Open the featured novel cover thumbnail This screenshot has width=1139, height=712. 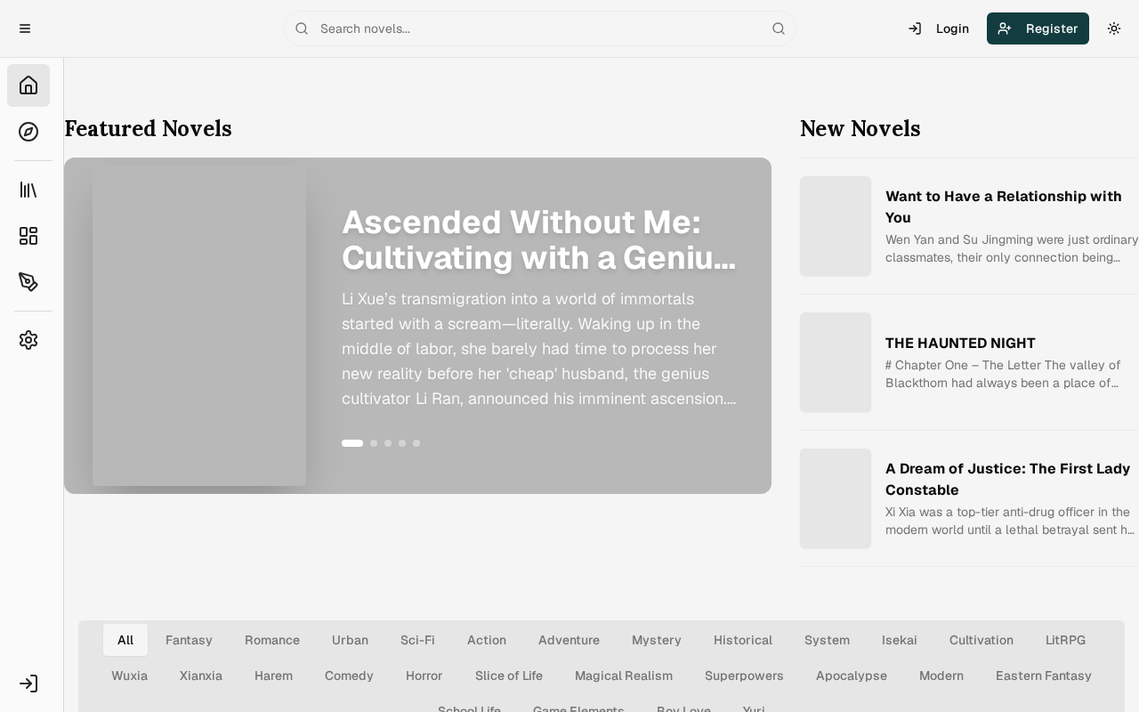click(199, 326)
